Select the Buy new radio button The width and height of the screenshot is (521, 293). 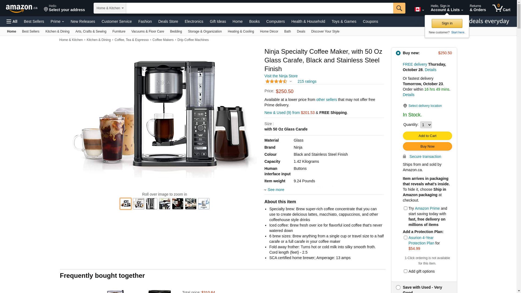pyautogui.click(x=398, y=53)
